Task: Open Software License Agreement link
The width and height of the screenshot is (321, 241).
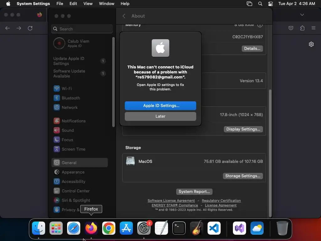Action: pos(171,201)
